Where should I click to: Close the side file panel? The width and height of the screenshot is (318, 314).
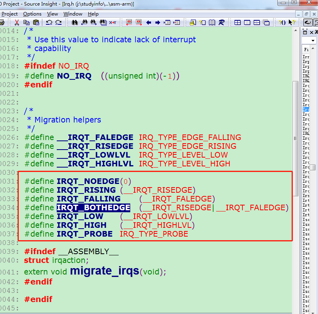point(312,32)
